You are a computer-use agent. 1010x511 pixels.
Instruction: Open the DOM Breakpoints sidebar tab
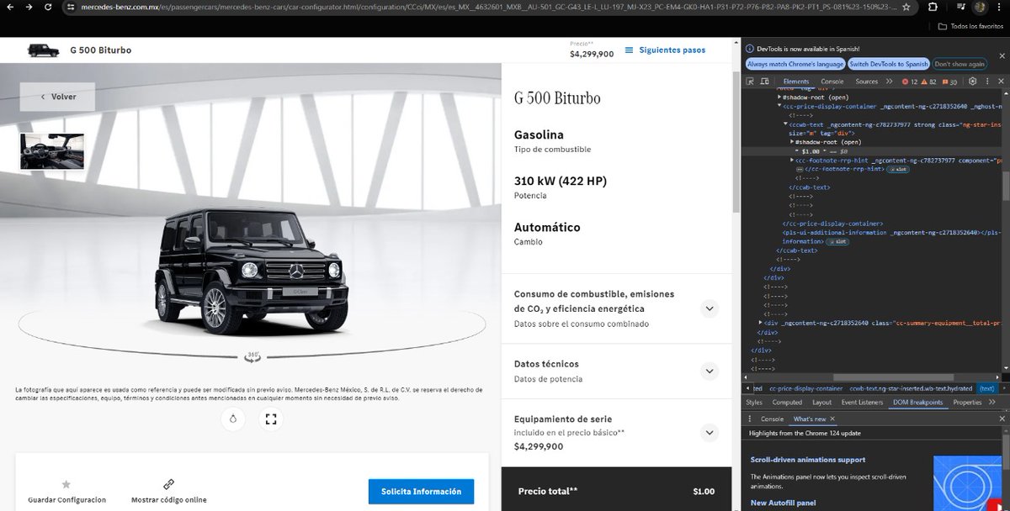tap(918, 403)
